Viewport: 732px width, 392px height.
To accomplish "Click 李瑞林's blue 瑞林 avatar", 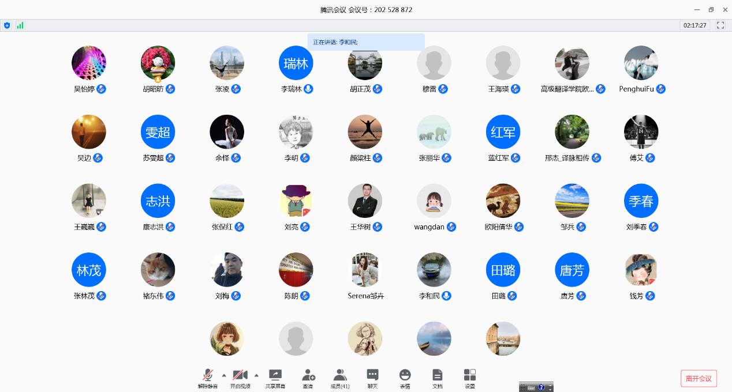I will [x=296, y=63].
